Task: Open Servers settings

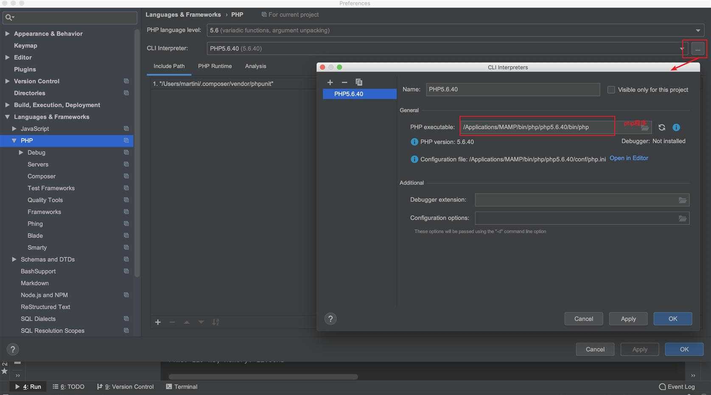Action: pos(38,164)
